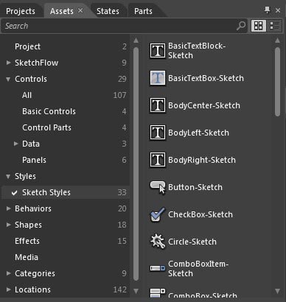Click the Circle-Sketch label
The width and height of the screenshot is (286, 302).
(x=192, y=242)
